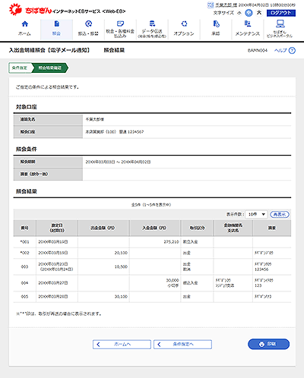Open the 照会 inquiry menu icon
304x378 pixels.
click(x=56, y=24)
